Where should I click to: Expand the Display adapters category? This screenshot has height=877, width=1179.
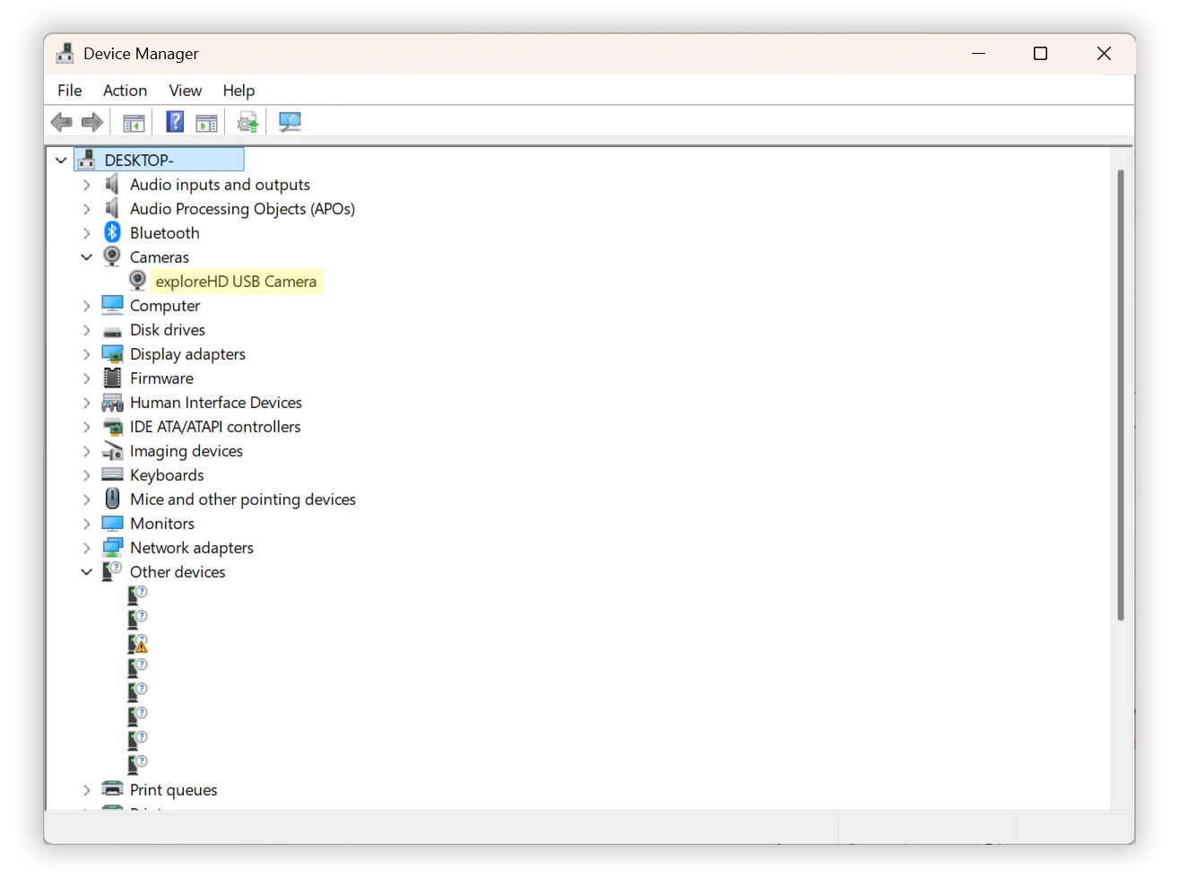click(x=87, y=354)
